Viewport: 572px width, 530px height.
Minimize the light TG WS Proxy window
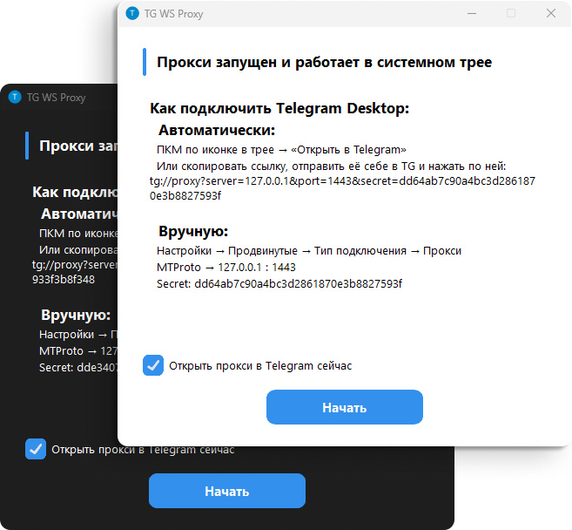(x=472, y=14)
